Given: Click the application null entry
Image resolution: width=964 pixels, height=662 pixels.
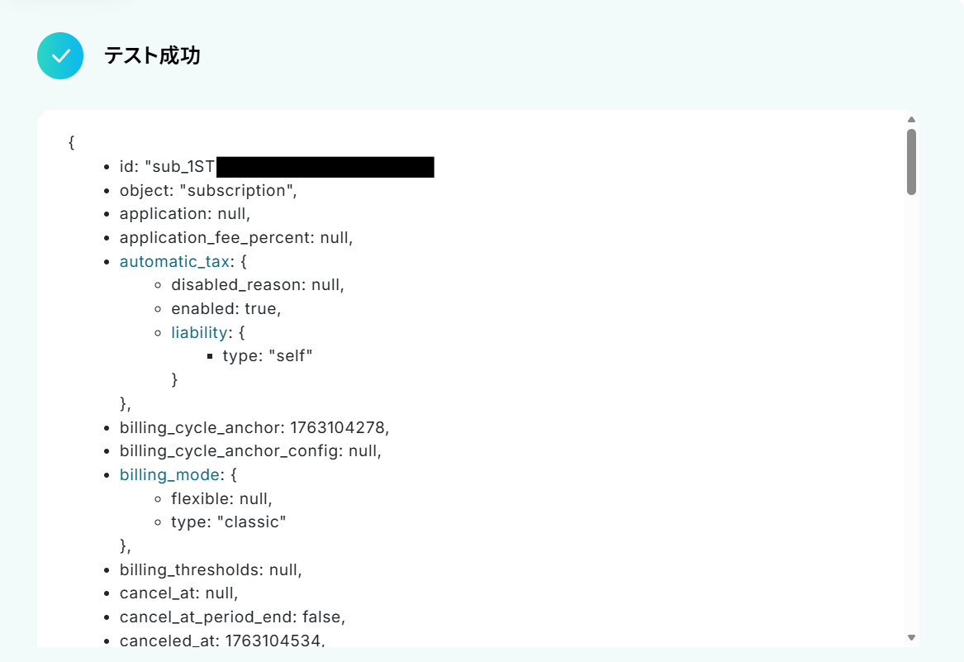Looking at the screenshot, I should [x=184, y=214].
